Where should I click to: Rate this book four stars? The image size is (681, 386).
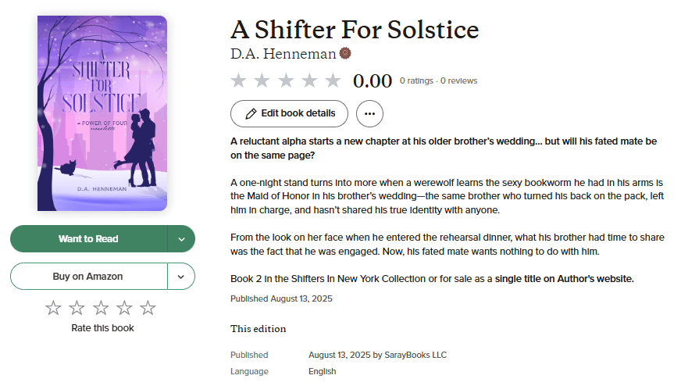tap(124, 308)
